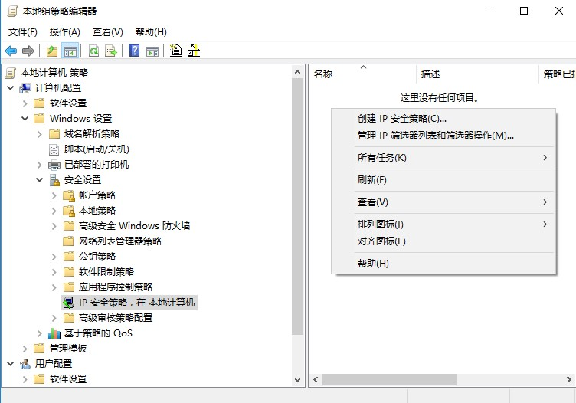Select the 应用程序控制策略 tree item

point(116,287)
